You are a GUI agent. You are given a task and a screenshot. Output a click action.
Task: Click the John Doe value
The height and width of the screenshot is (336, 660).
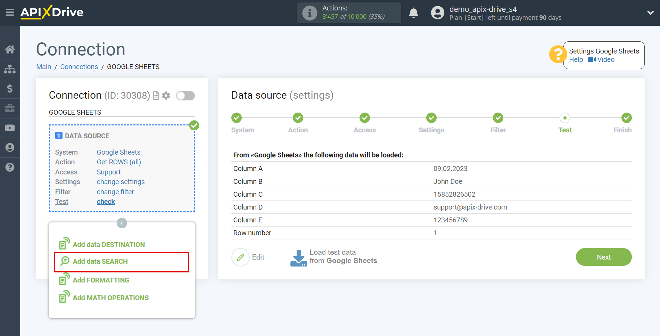448,181
